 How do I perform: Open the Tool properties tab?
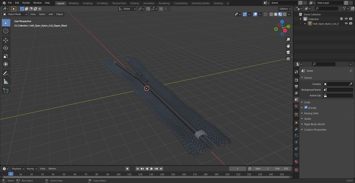coord(296,72)
